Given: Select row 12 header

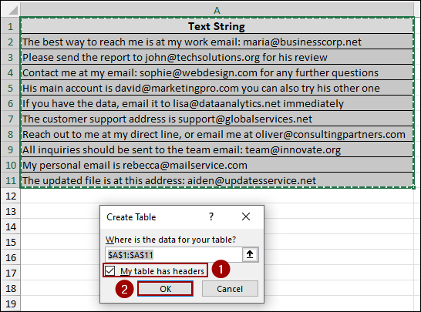Looking at the screenshot, I should [11, 196].
